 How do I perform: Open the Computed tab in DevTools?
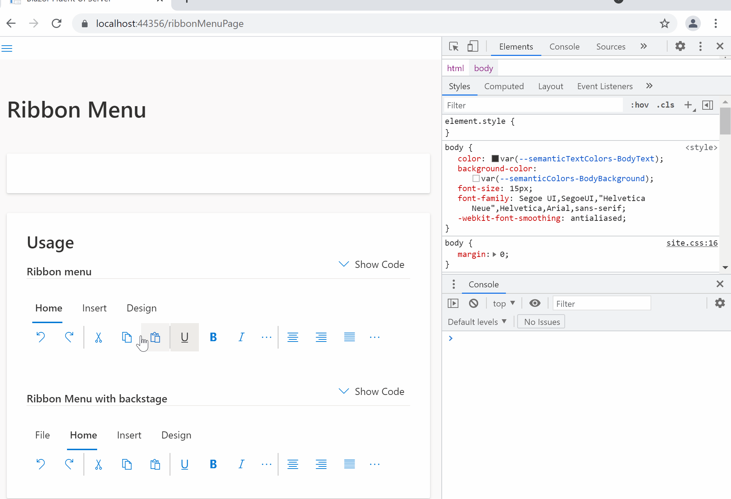coord(504,86)
